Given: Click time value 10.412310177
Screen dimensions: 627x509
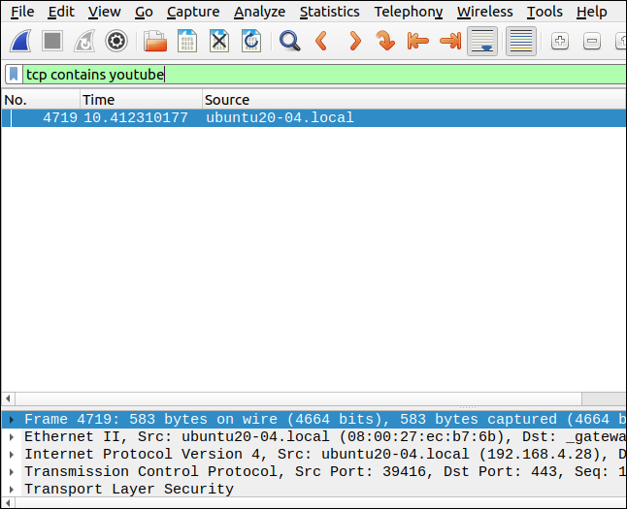Looking at the screenshot, I should click(x=136, y=118).
